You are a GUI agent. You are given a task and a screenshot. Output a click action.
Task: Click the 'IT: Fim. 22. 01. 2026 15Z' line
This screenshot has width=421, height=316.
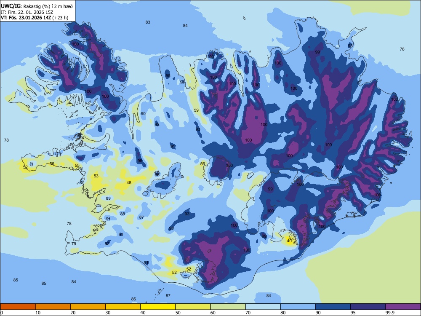(27, 12)
